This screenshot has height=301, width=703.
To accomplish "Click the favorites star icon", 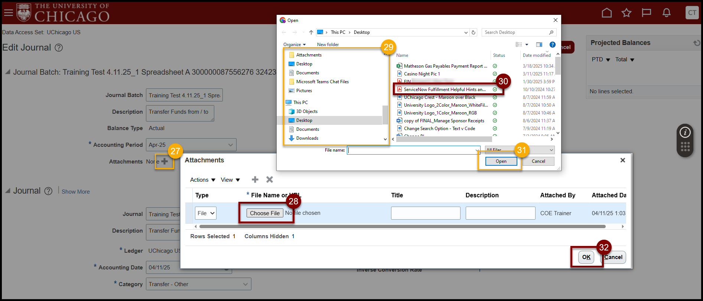I will pyautogui.click(x=626, y=13).
